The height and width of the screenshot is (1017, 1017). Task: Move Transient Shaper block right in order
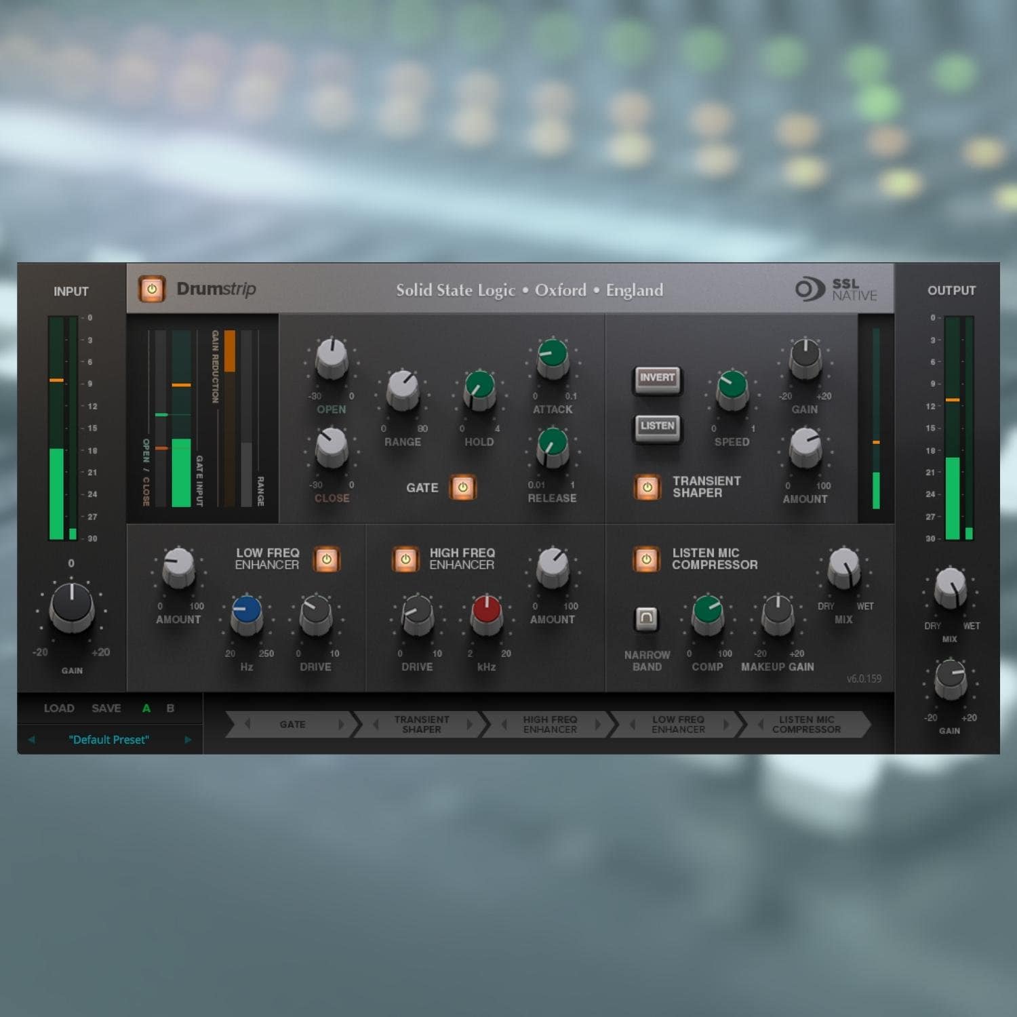pyautogui.click(x=469, y=724)
